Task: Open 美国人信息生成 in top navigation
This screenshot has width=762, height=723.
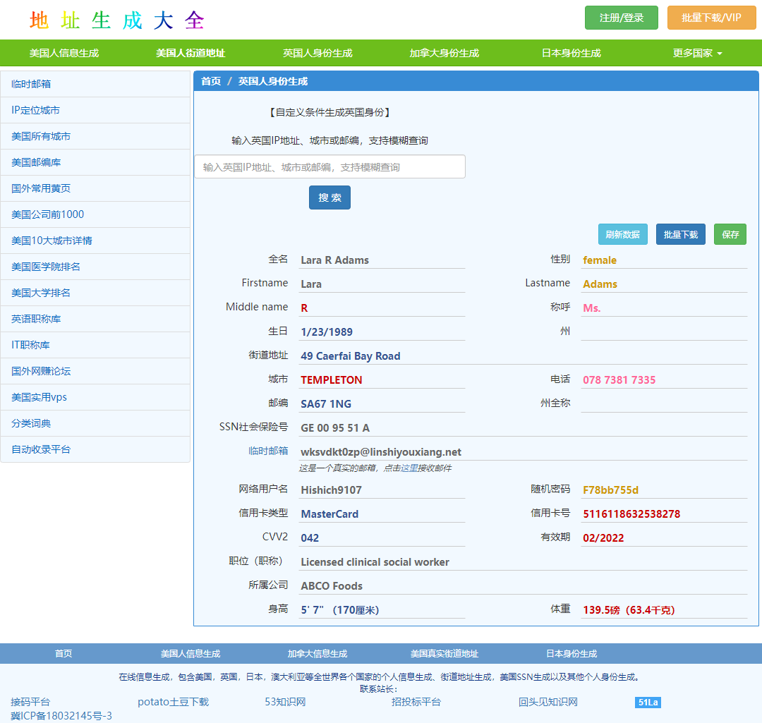Action: [x=64, y=53]
